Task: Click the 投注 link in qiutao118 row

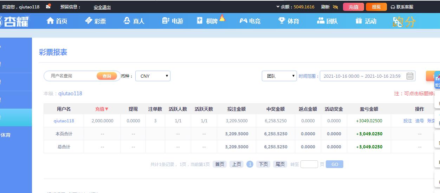Action: 408,121
